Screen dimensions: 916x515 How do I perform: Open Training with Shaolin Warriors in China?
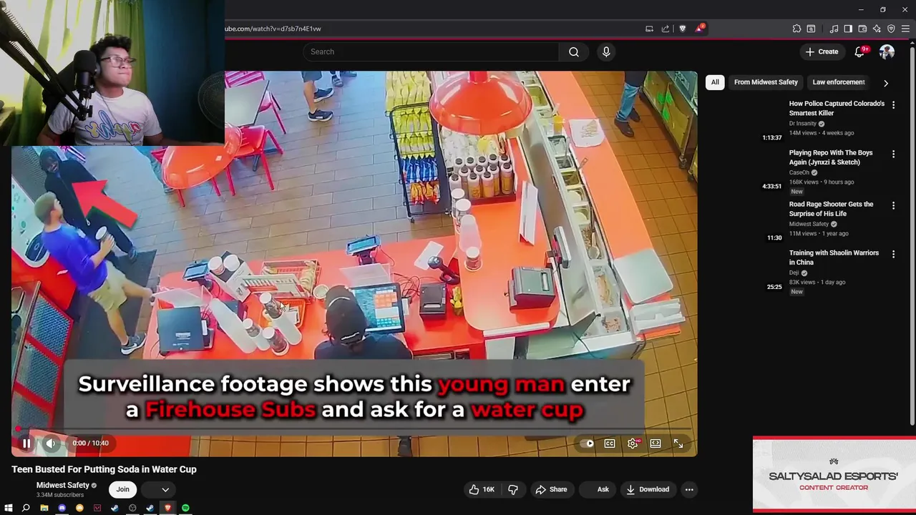pyautogui.click(x=834, y=257)
